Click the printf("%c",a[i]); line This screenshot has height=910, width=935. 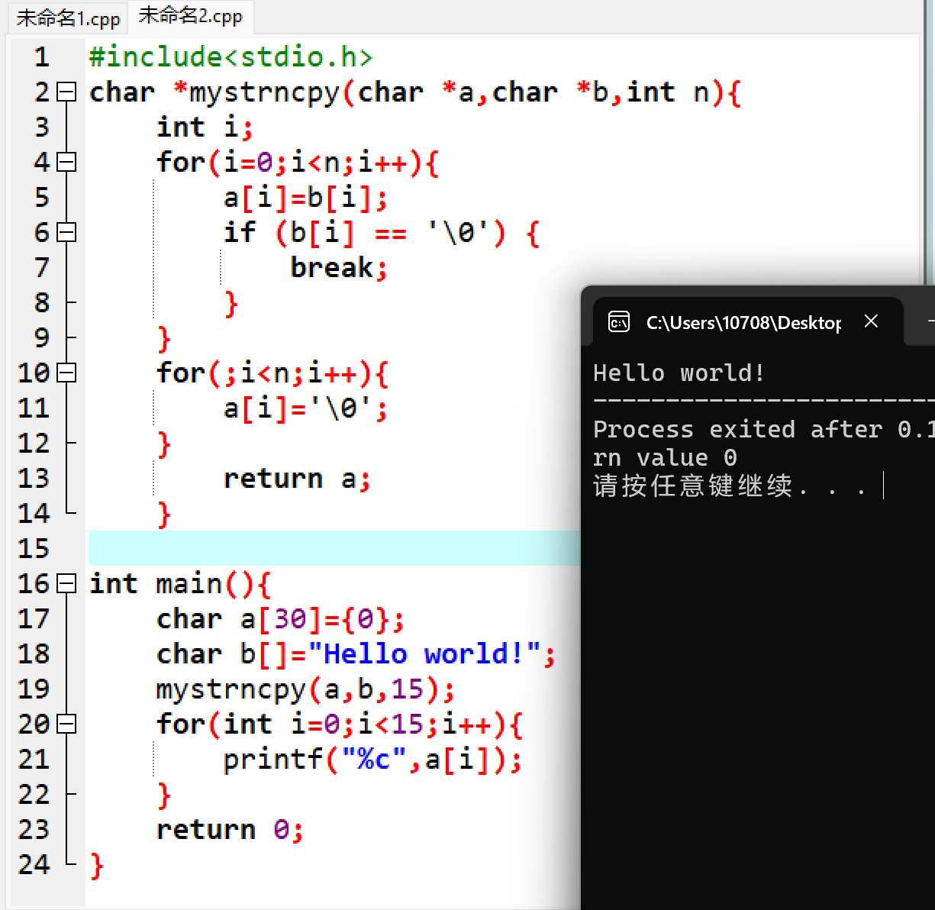[x=372, y=760]
